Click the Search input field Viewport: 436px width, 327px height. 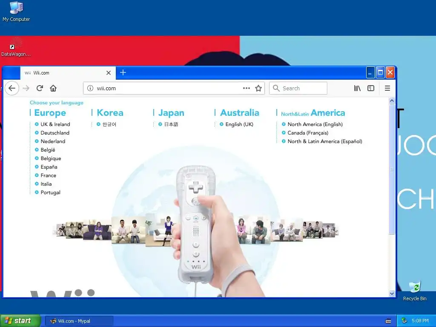coord(298,88)
